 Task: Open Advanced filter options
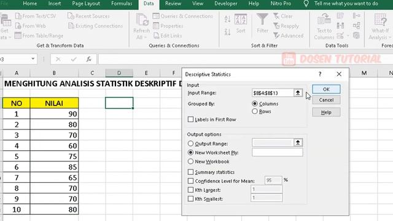pos(288,36)
